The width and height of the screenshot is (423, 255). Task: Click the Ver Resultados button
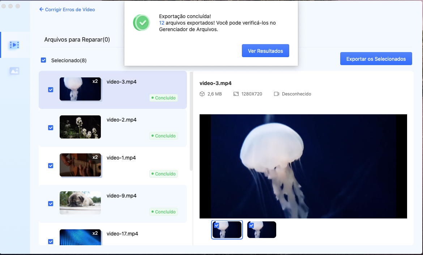point(265,51)
